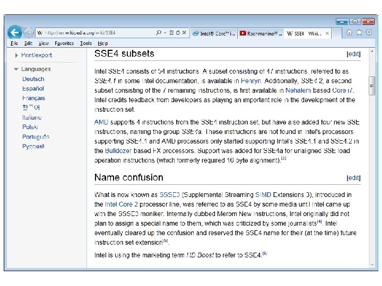Follow the Nehalem link

(298, 91)
